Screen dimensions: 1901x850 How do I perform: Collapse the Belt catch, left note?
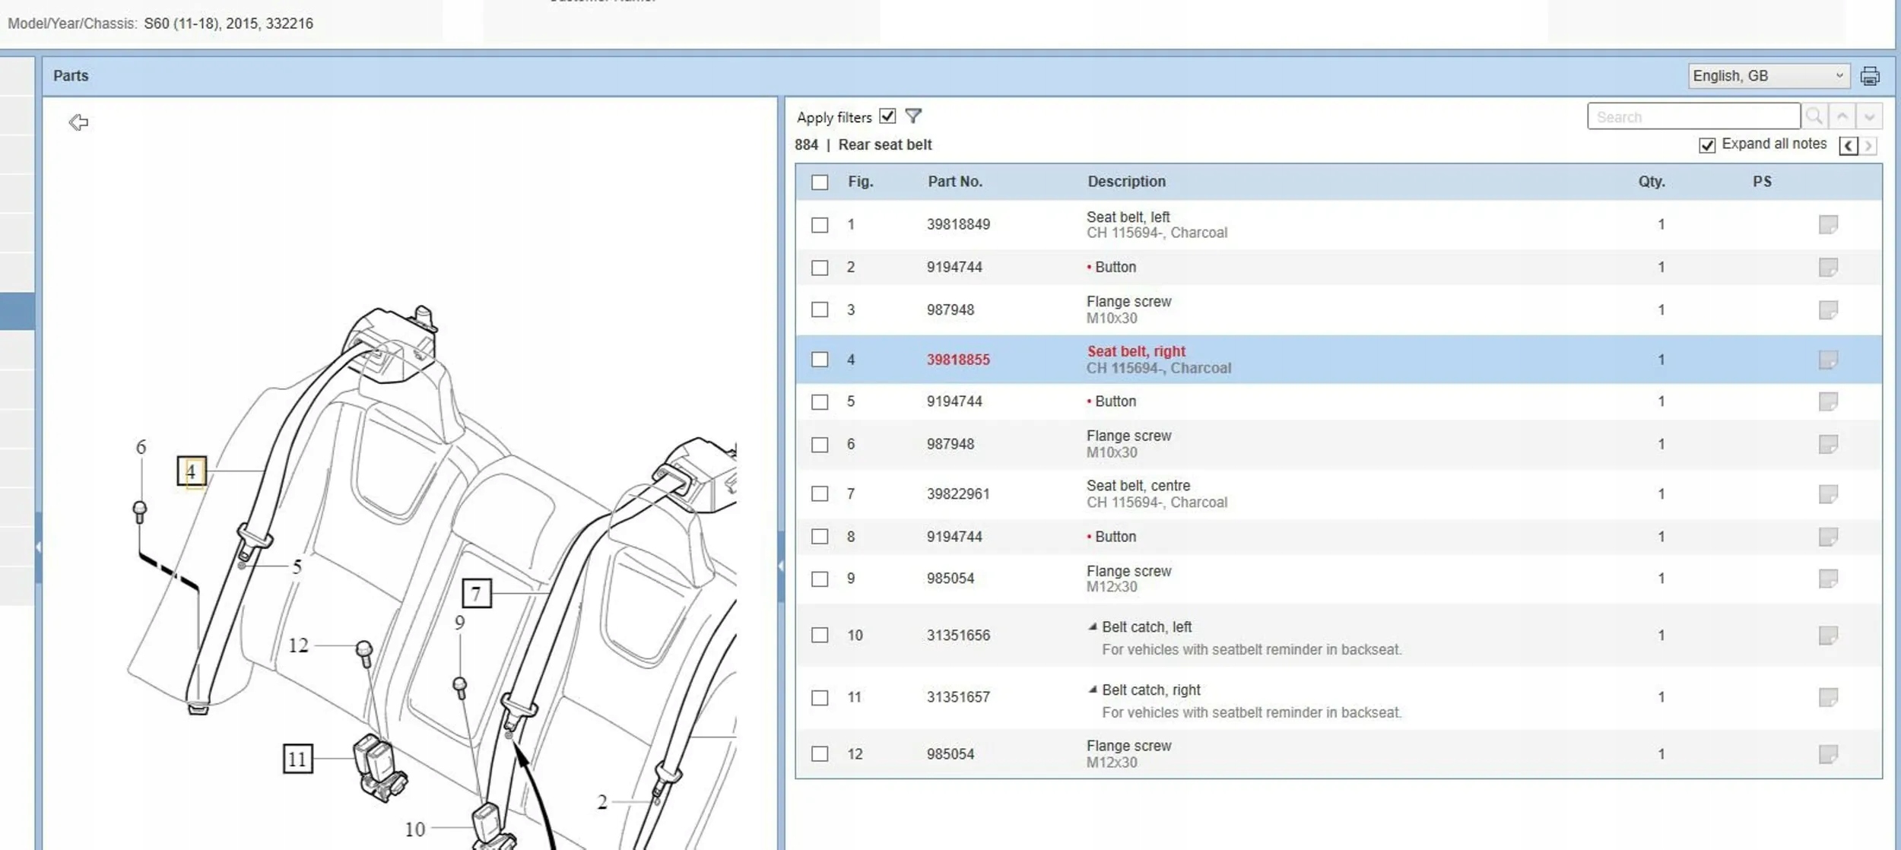point(1093,626)
